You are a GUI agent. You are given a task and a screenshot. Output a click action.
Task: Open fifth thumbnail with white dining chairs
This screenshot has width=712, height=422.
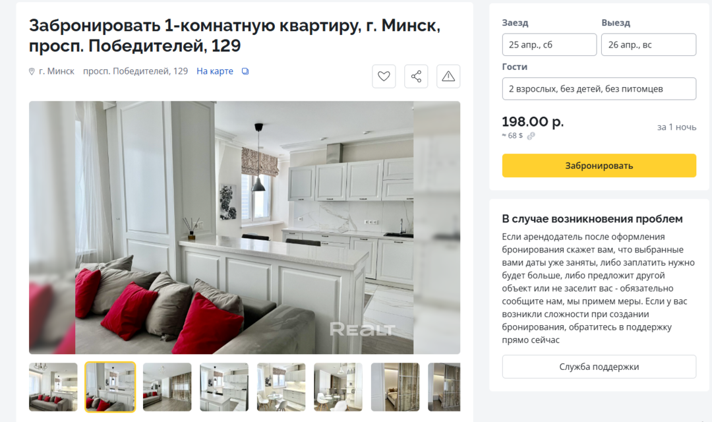[x=281, y=387]
